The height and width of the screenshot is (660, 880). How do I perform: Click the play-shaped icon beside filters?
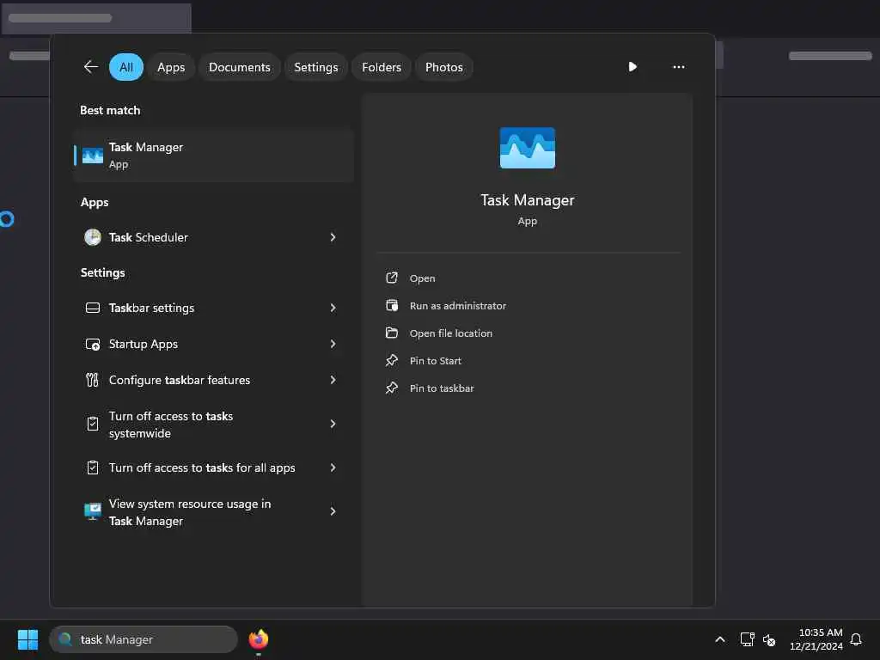click(632, 67)
